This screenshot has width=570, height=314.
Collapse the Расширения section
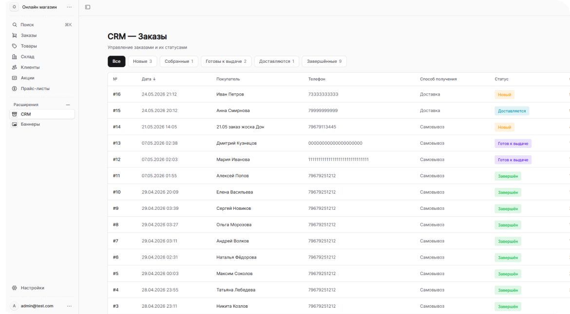pos(68,105)
